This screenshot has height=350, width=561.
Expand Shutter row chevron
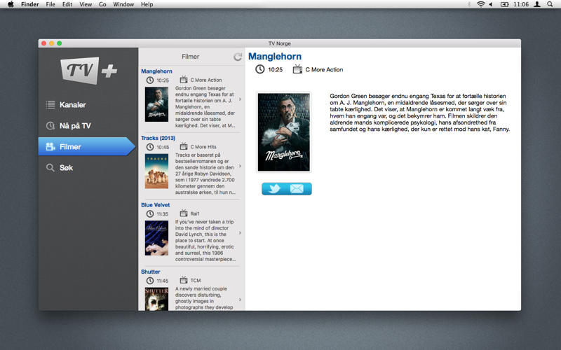240,300
